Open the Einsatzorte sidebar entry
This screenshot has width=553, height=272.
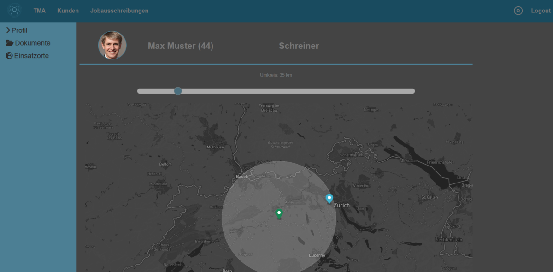pos(31,56)
